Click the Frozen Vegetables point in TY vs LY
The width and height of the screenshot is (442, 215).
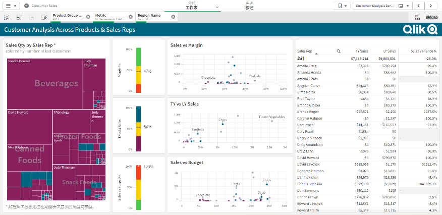pos(272,121)
